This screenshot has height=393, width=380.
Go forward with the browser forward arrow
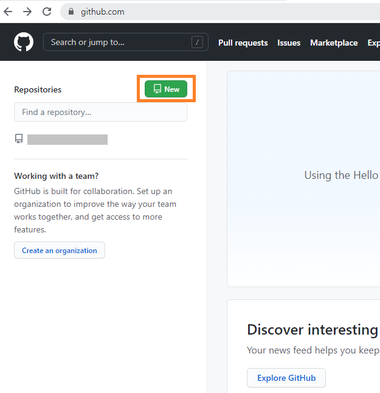(27, 12)
